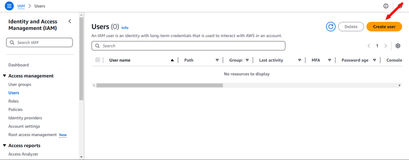Click the Password age sort arrow
Screen dimensions: 409x160
[375, 60]
